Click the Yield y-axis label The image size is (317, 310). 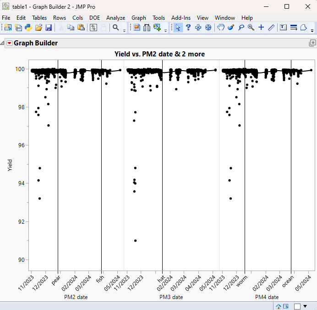point(10,165)
